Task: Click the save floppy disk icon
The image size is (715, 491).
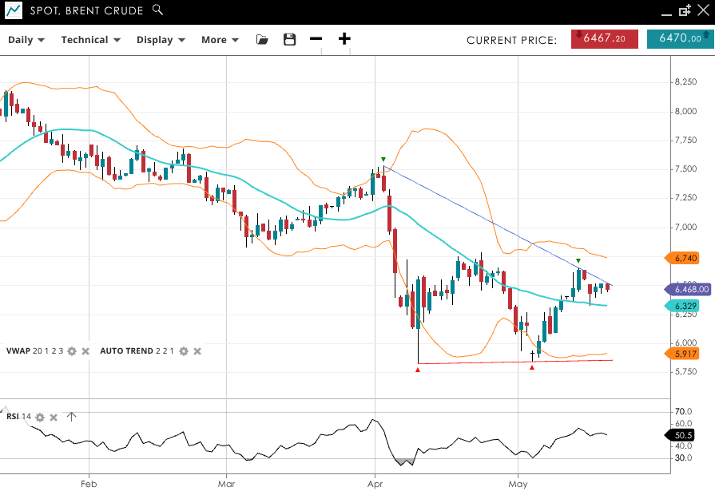Action: pos(289,39)
